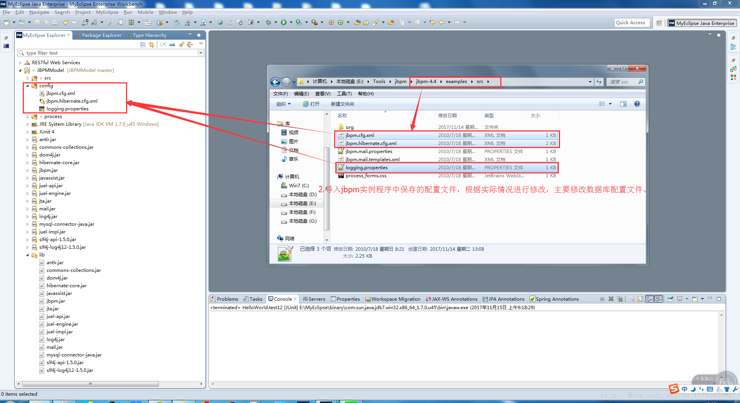Image resolution: width=740 pixels, height=403 pixels.
Task: Click 打开 button in file explorer
Action: [311, 104]
